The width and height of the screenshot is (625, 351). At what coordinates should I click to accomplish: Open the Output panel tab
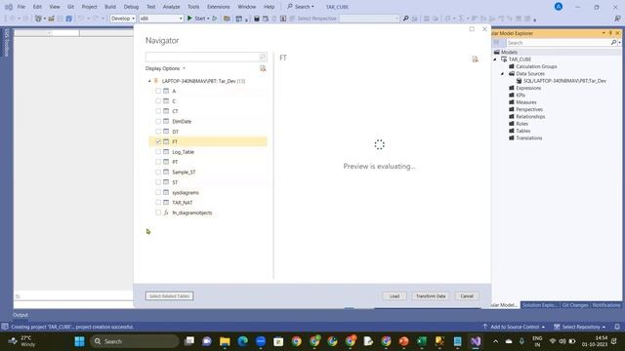click(x=21, y=315)
